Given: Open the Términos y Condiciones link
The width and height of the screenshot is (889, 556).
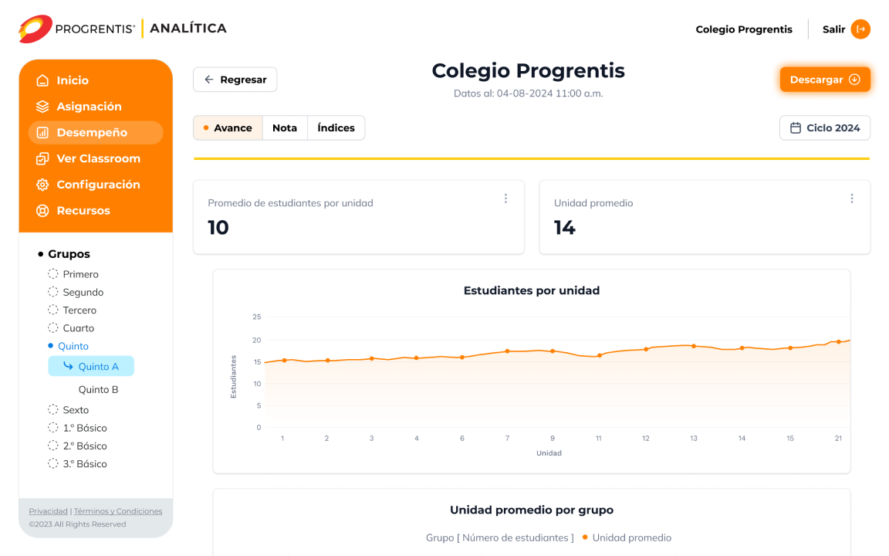Looking at the screenshot, I should click(118, 511).
